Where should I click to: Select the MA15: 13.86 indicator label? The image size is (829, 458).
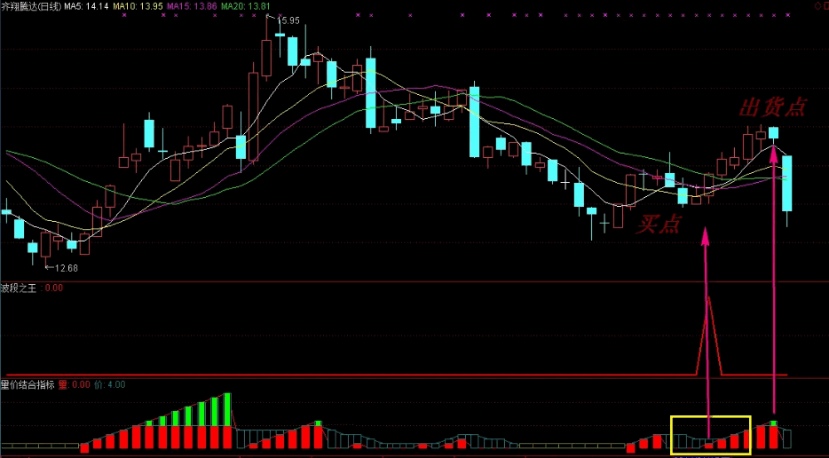pos(192,6)
